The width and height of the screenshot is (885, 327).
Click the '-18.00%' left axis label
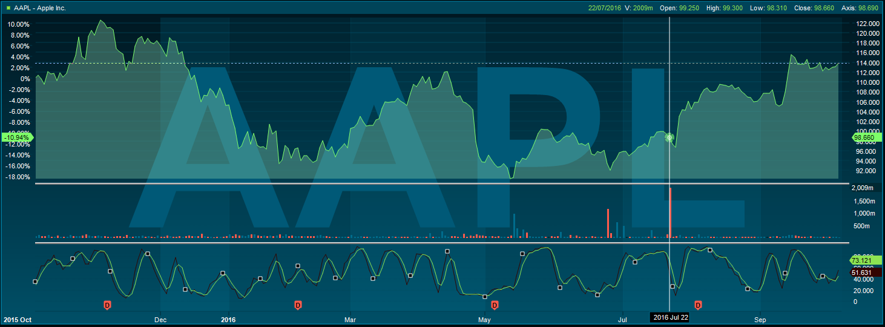click(17, 177)
